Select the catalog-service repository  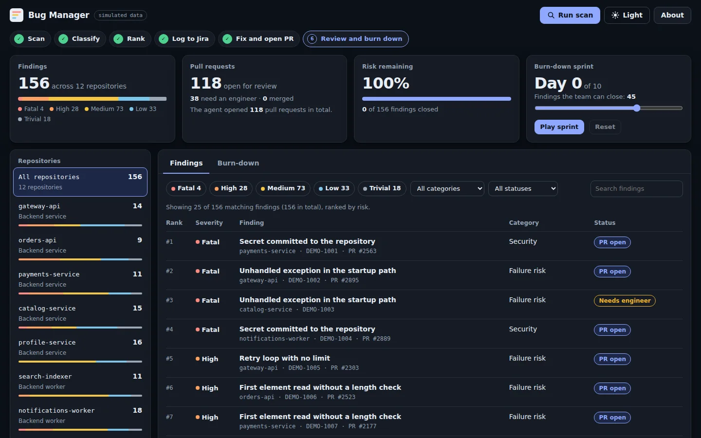point(80,316)
